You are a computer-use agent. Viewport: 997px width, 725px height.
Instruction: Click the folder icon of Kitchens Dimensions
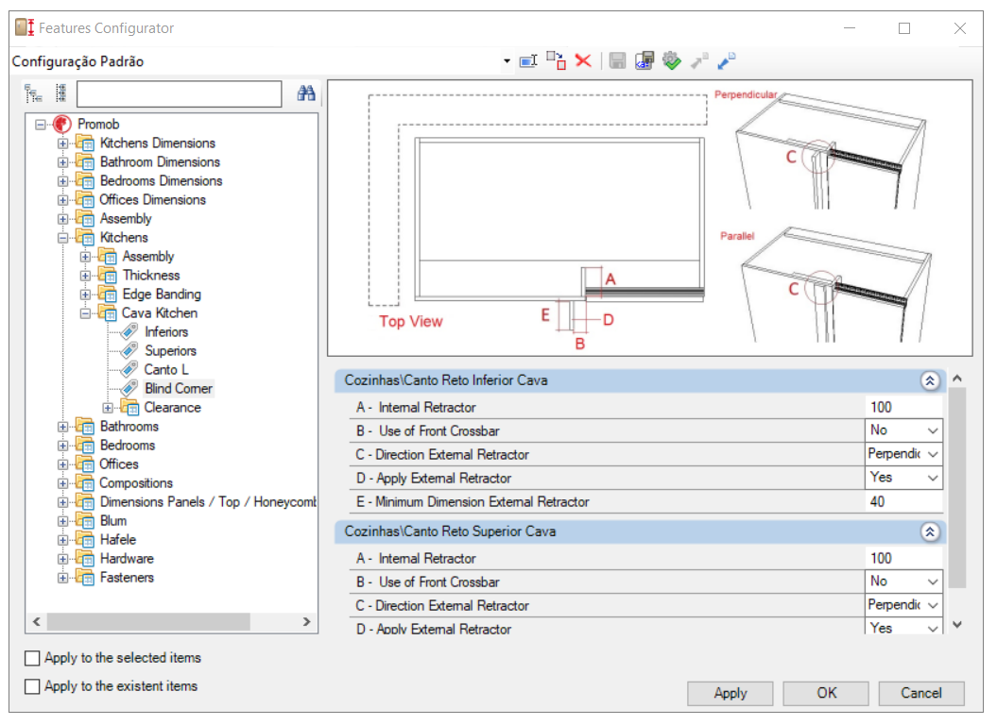click(x=85, y=143)
